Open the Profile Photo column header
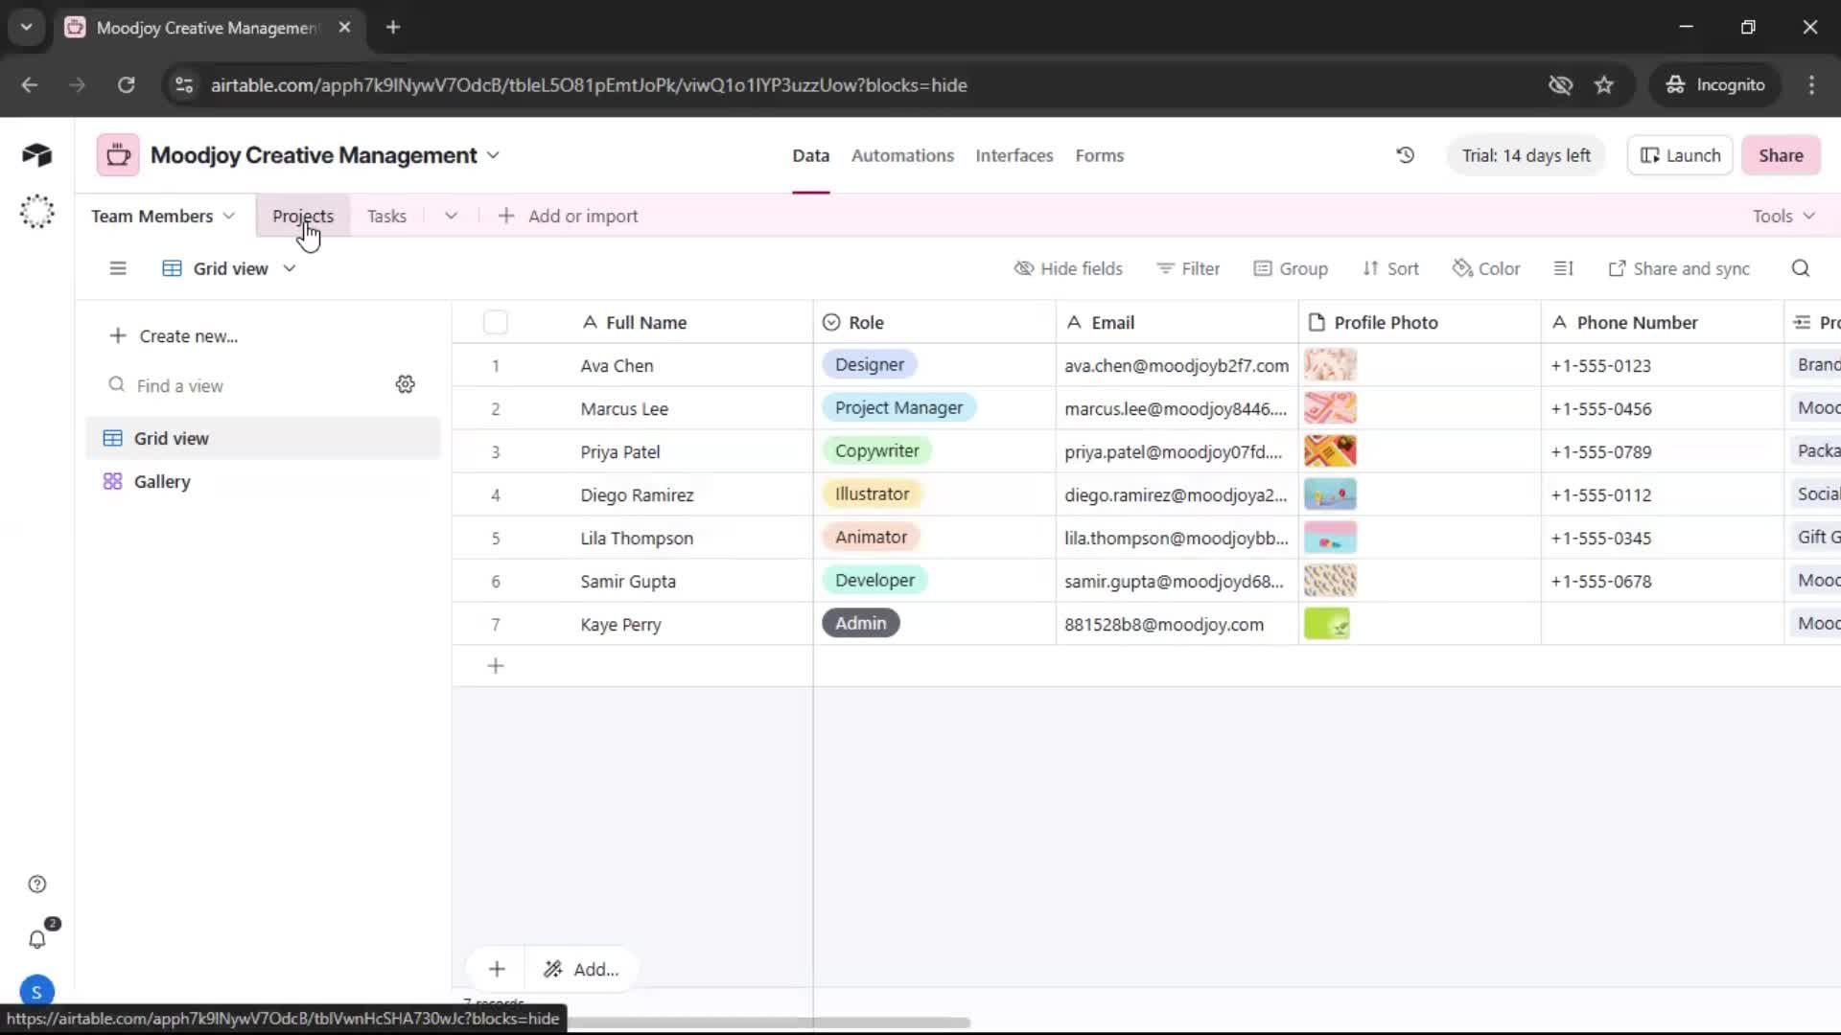Image resolution: width=1841 pixels, height=1035 pixels. click(1420, 322)
